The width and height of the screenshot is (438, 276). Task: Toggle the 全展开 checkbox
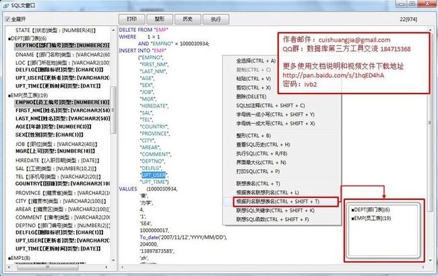pyautogui.click(x=7, y=20)
